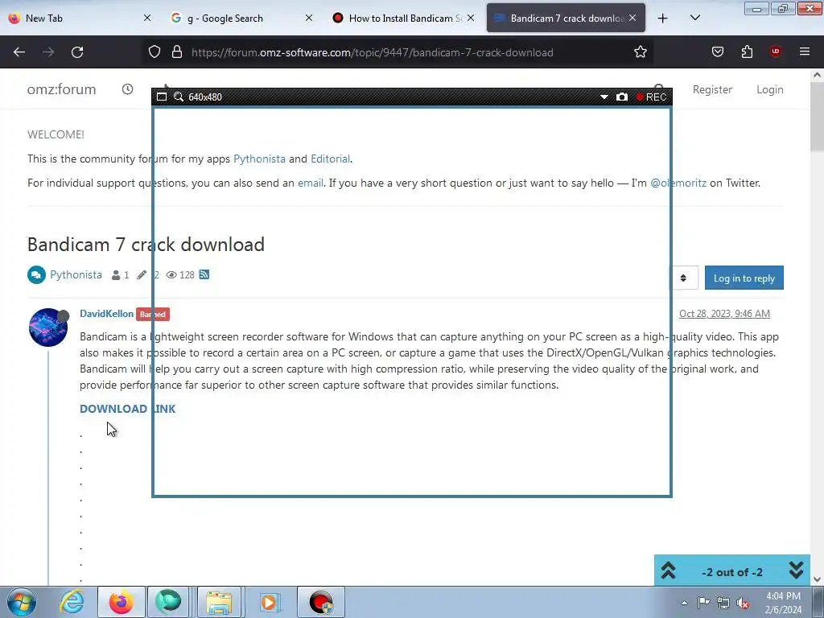Start recording with the REC button
Image resolution: width=824 pixels, height=618 pixels.
652,97
